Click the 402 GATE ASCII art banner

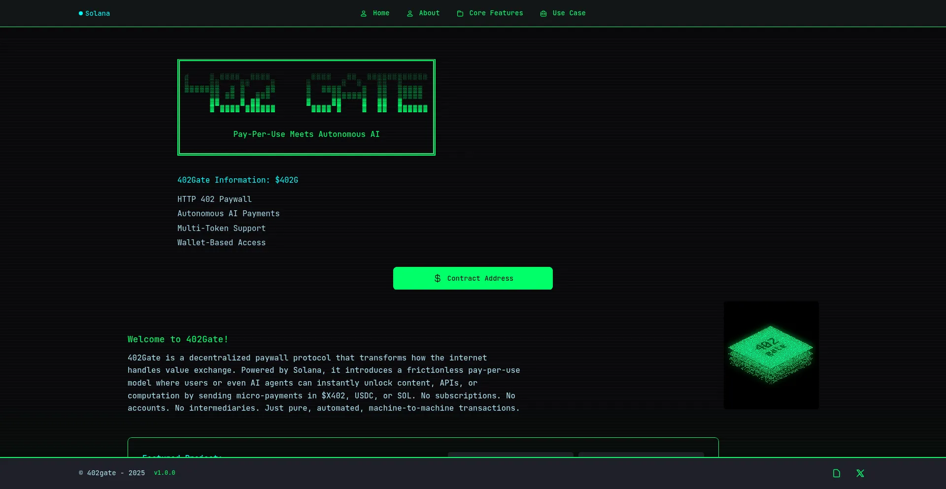tap(306, 94)
